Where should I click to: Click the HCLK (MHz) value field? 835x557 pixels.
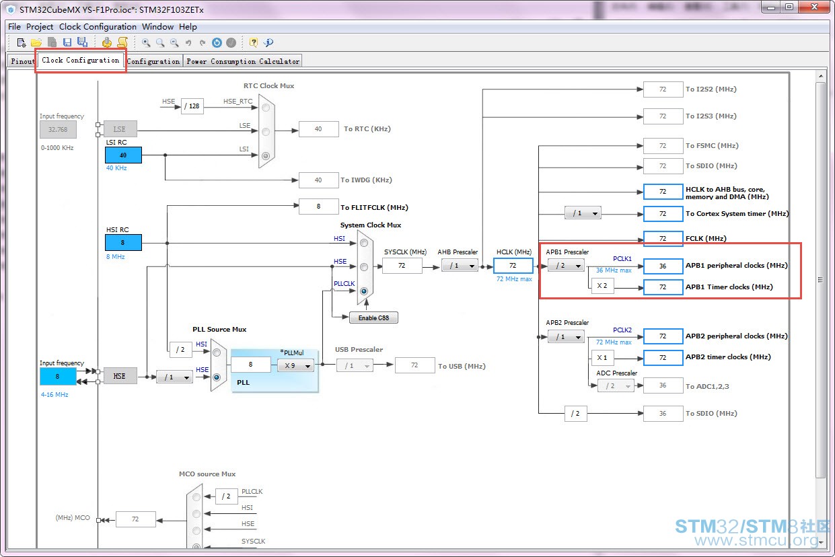(x=513, y=266)
